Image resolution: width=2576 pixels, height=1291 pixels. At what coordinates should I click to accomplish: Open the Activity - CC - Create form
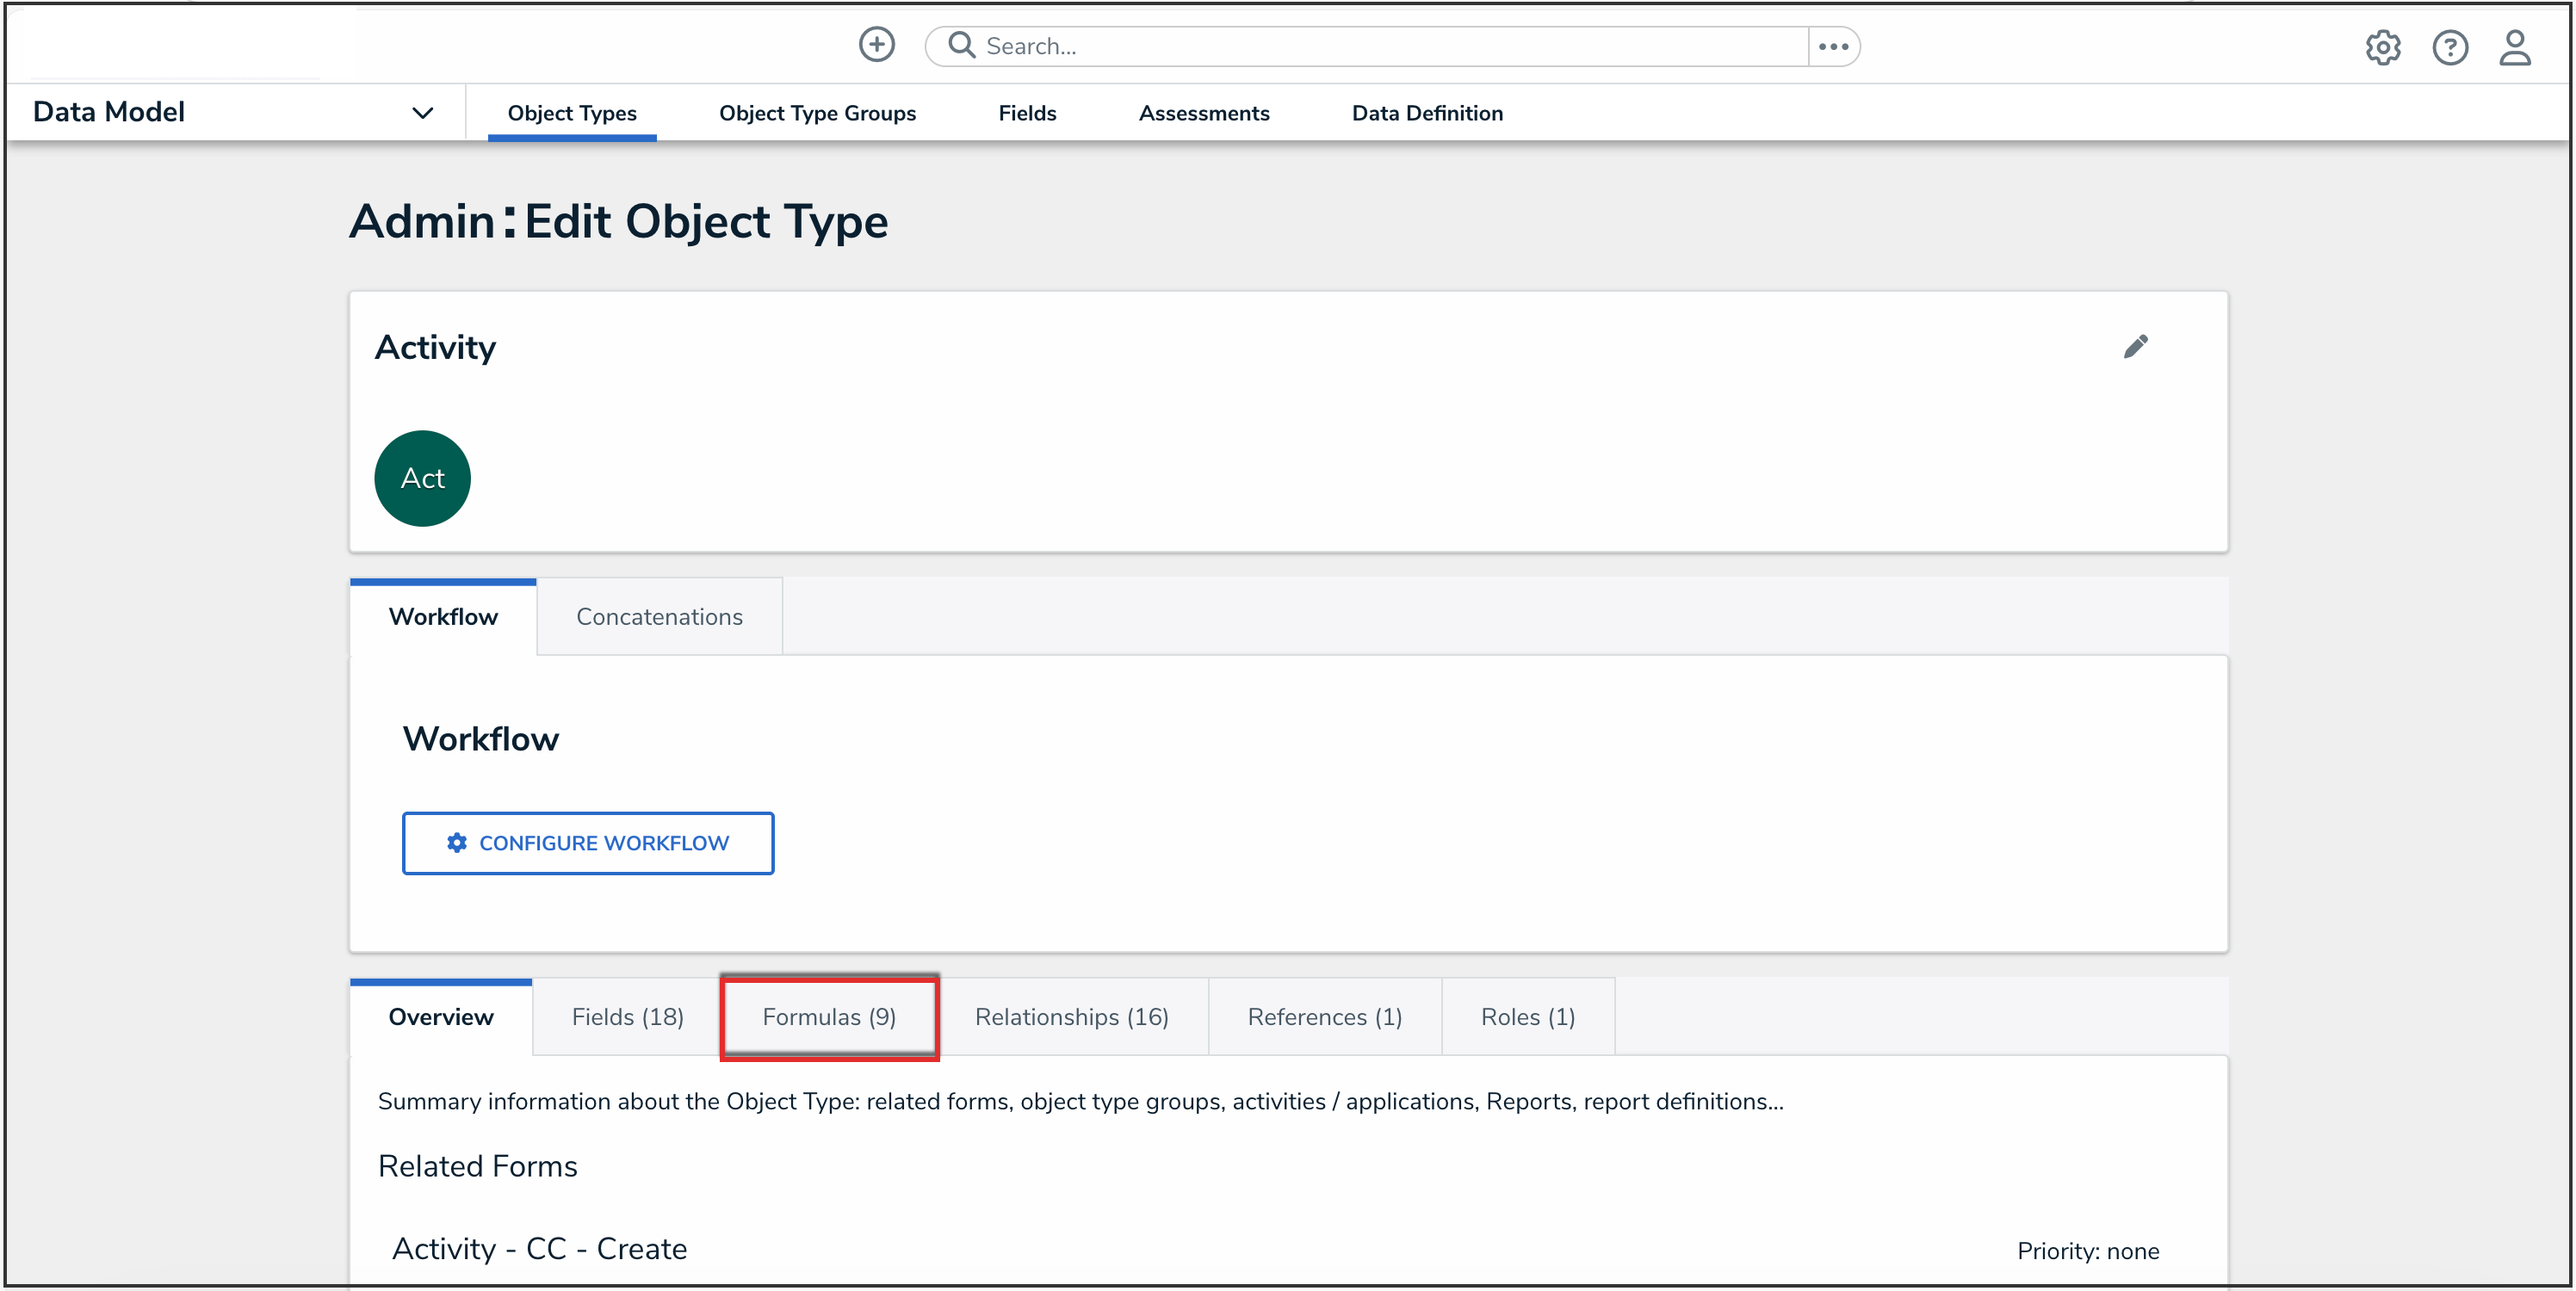(539, 1248)
